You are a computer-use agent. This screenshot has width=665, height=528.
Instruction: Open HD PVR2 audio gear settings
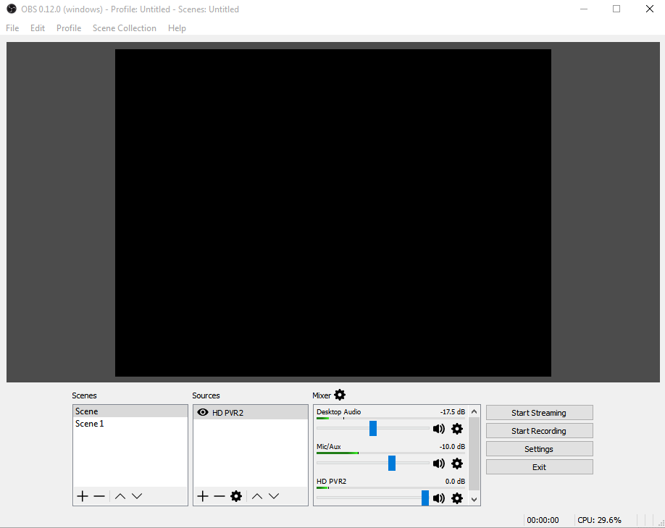coord(457,498)
